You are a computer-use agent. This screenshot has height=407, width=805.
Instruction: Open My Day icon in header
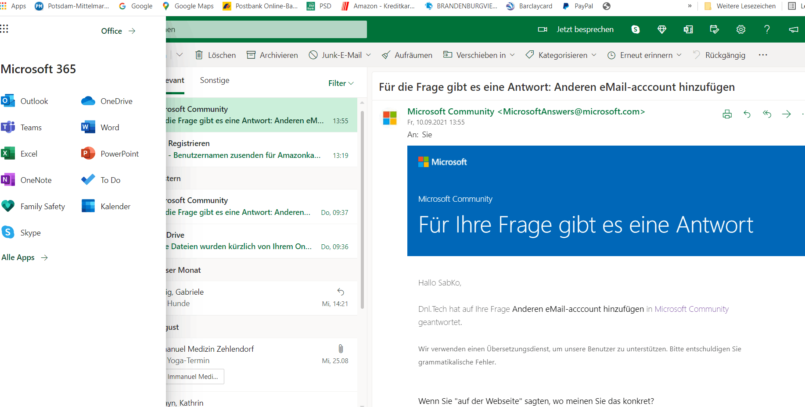715,29
